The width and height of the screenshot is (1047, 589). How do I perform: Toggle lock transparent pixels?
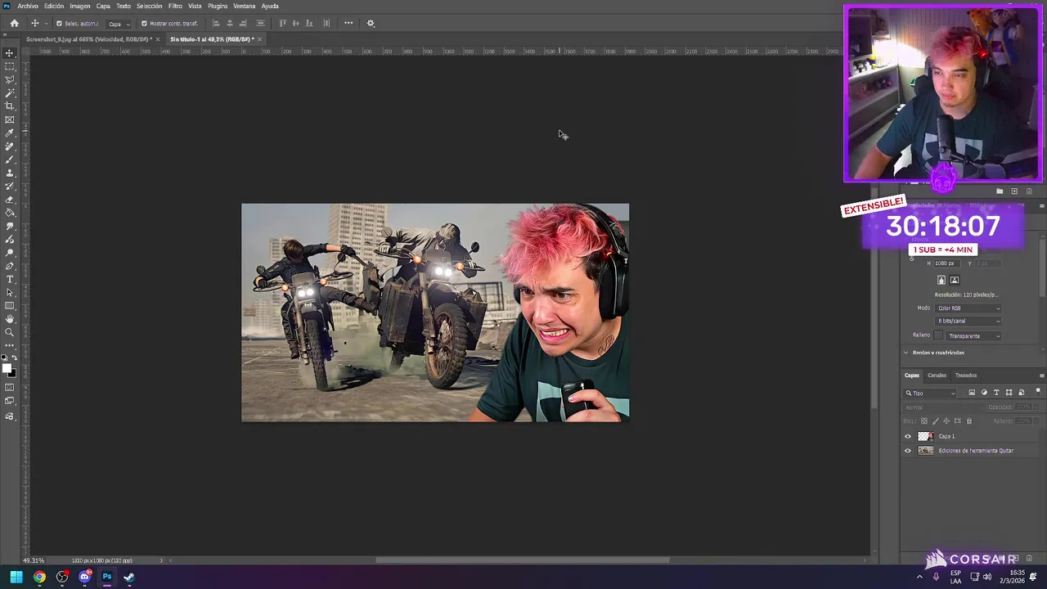click(924, 420)
